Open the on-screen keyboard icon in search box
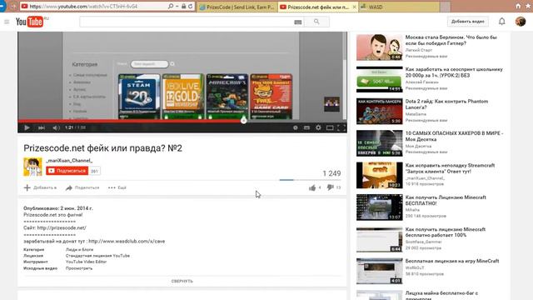This screenshot has height=300, width=533. click(x=298, y=22)
